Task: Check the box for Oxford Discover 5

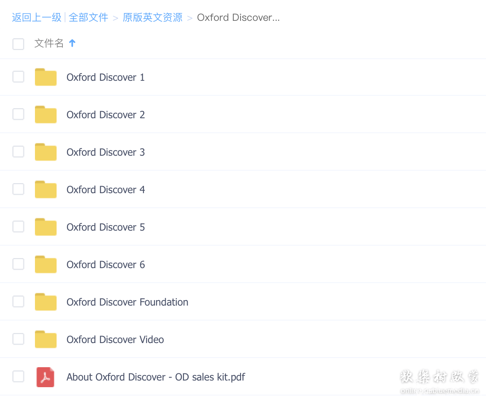Action: pyautogui.click(x=18, y=226)
